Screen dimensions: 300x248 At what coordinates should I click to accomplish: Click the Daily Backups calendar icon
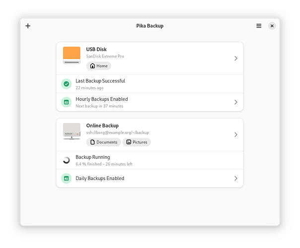(x=66, y=179)
